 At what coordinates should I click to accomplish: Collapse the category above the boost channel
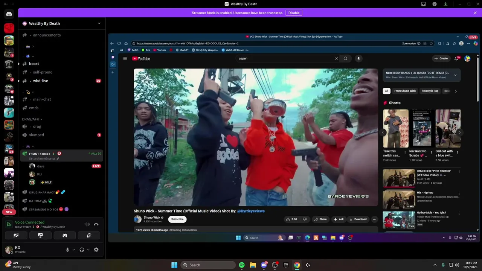pos(29,56)
